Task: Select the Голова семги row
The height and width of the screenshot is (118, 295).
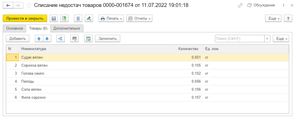Action: [x=33, y=74]
